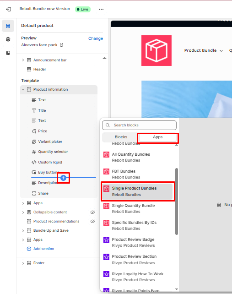This screenshot has width=232, height=294.
Task: Select Single Product Bundles block
Action: point(137,191)
